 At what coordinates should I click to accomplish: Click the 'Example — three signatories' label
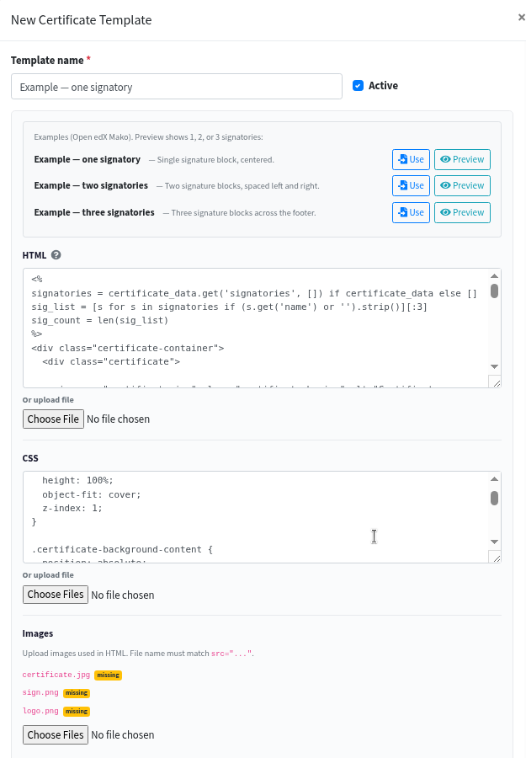tap(94, 213)
